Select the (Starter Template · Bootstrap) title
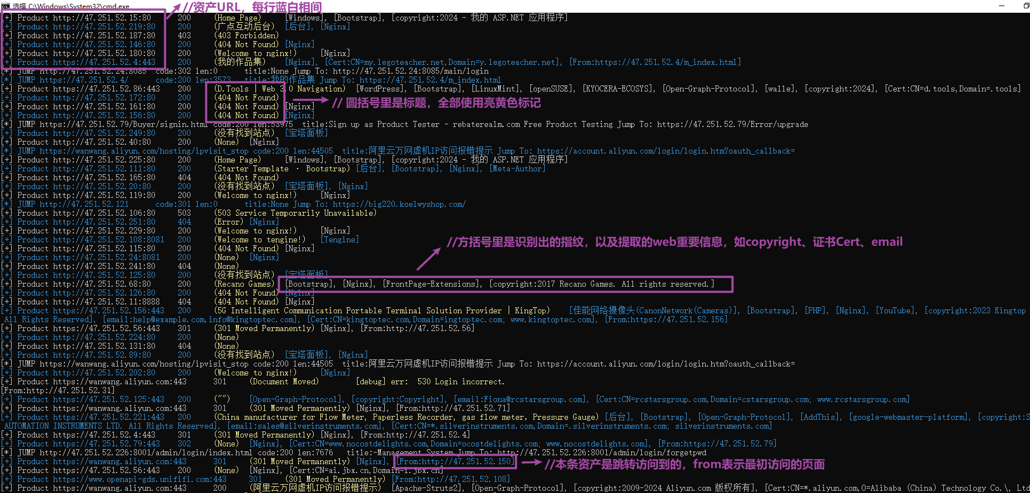The width and height of the screenshot is (1030, 493). pyautogui.click(x=282, y=169)
